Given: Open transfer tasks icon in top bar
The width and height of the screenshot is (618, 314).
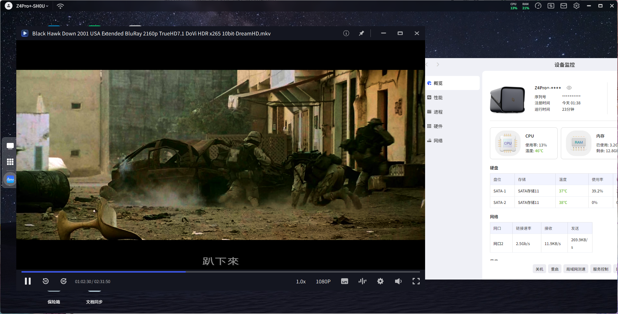Looking at the screenshot, I should tap(551, 6).
